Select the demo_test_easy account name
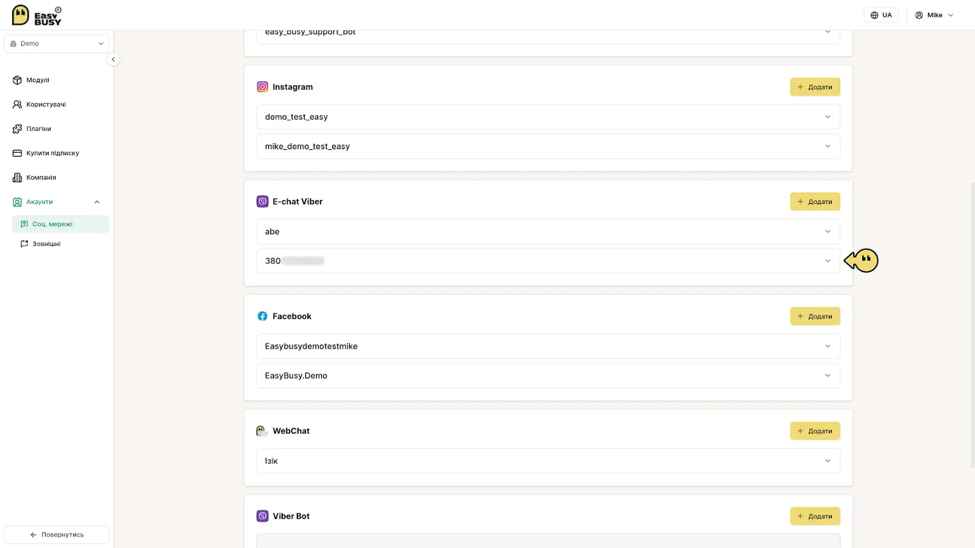The image size is (975, 548). [x=296, y=117]
